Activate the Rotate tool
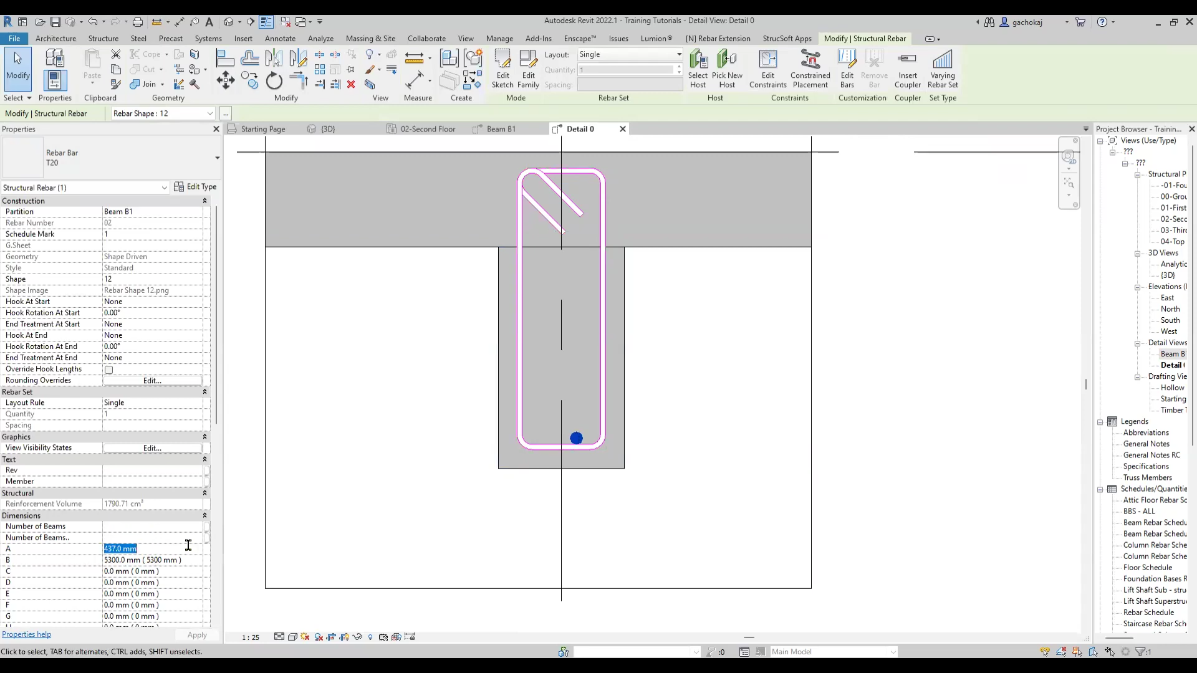This screenshot has width=1197, height=673. pos(274,81)
